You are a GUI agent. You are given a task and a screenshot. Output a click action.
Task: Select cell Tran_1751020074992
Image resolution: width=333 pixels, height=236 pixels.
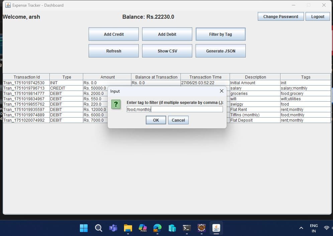pos(26,120)
